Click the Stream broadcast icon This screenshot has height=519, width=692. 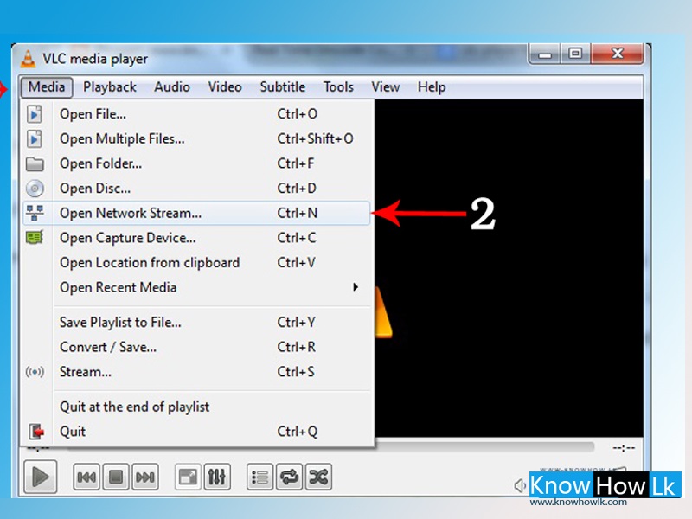tap(35, 372)
